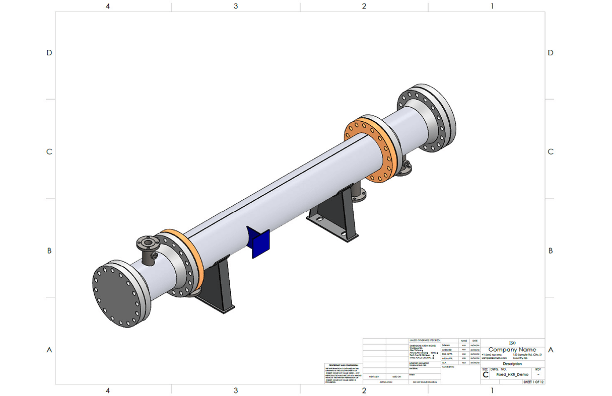This screenshot has height=396, width=612.
Task: Select the "APPLICATION" cell
Action: point(385,382)
